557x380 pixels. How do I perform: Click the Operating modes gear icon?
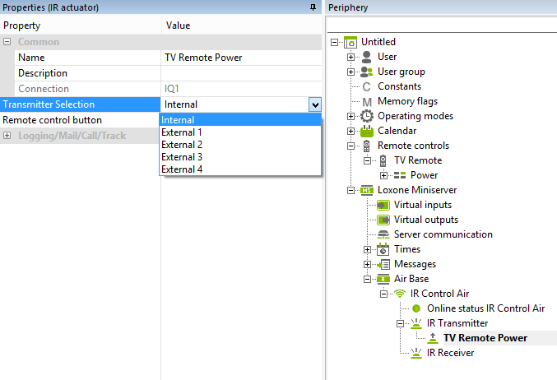click(367, 116)
